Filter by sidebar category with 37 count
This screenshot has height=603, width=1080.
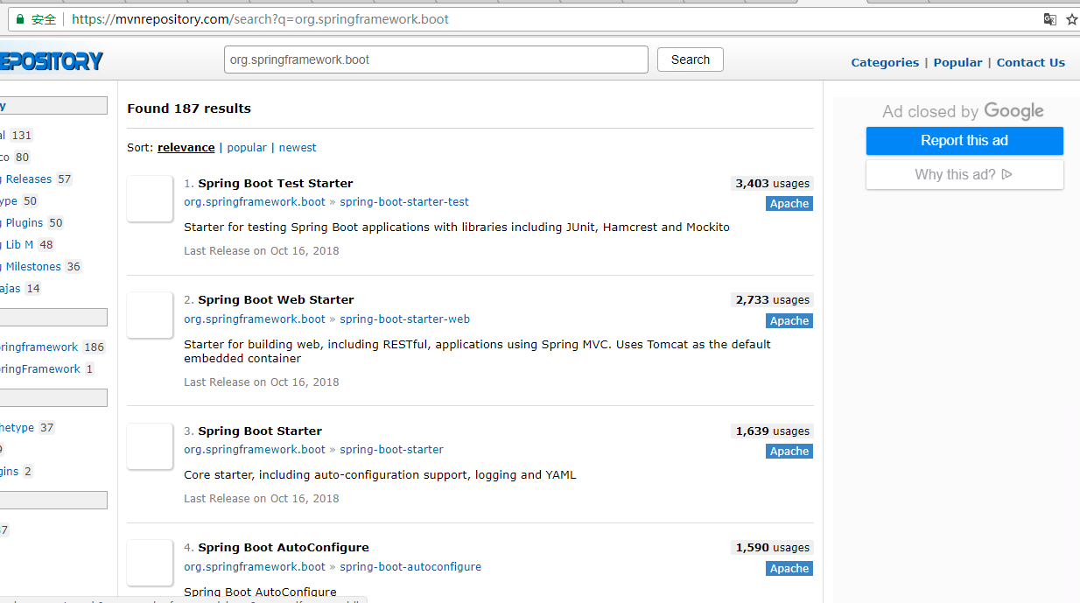(x=28, y=428)
